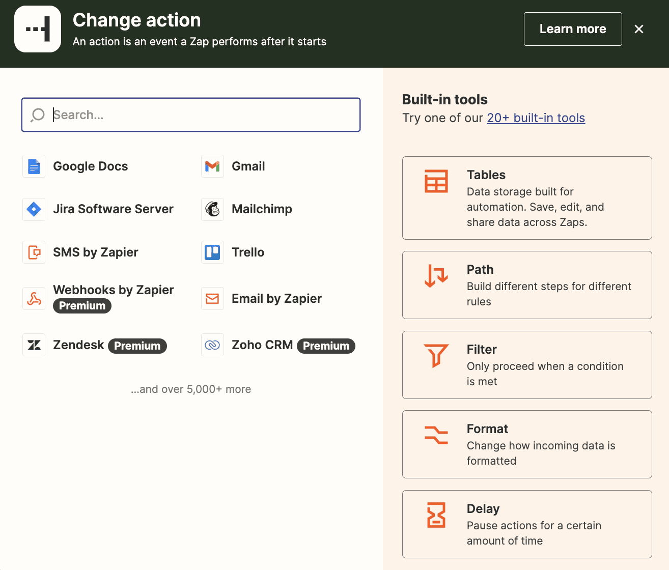
Task: Click the Email by Zapier icon
Action: coord(212,299)
